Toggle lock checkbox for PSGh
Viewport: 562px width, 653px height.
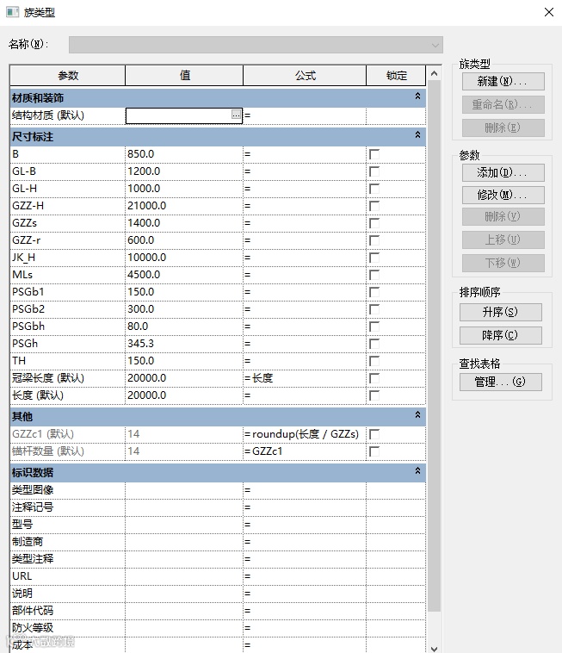[374, 344]
